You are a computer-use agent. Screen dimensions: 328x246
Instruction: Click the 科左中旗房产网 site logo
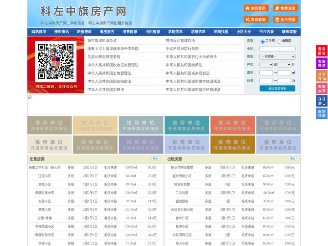(x=83, y=11)
